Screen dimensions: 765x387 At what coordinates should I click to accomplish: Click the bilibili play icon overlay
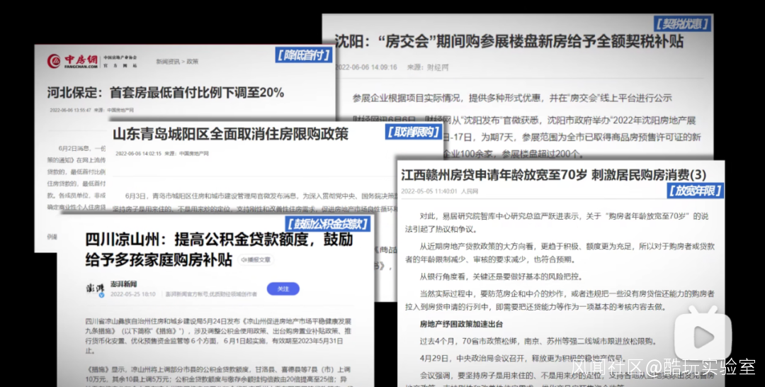[x=703, y=335]
